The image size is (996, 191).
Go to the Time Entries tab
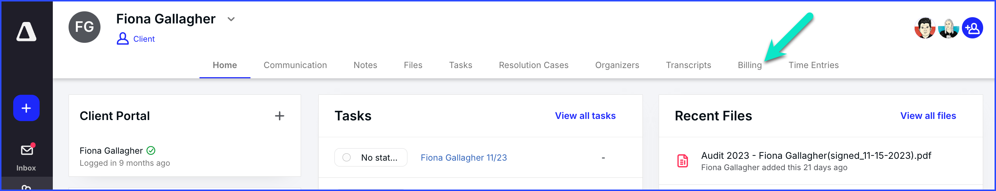pyautogui.click(x=813, y=65)
